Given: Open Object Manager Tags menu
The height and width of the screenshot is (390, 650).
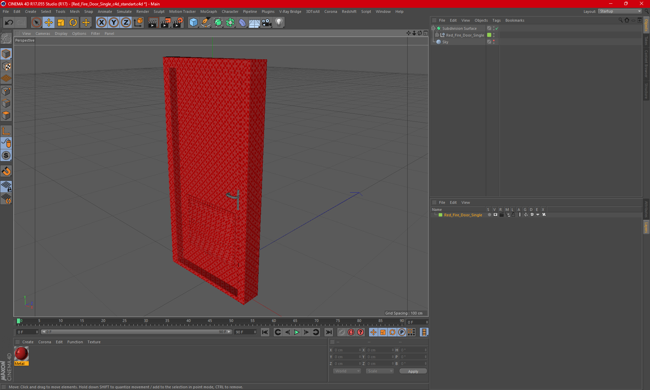Looking at the screenshot, I should point(496,20).
